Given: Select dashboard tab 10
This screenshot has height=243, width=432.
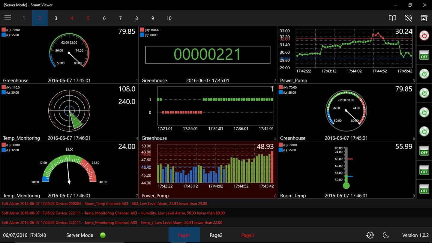Looking at the screenshot, I should coord(169,18).
